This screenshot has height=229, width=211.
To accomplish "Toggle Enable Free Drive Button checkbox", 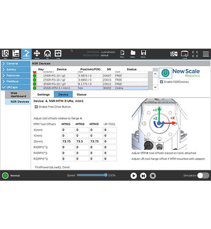I will click(36, 107).
